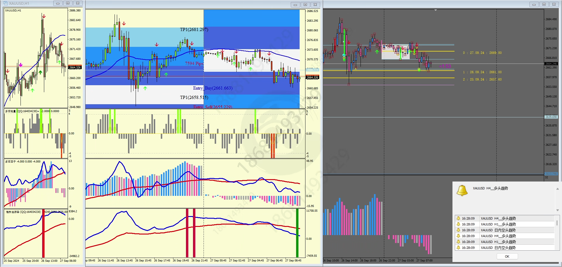Select the topmost XAUUSD H1_多头趋势 alert row
This screenshot has height=267, width=562.
coord(504,224)
